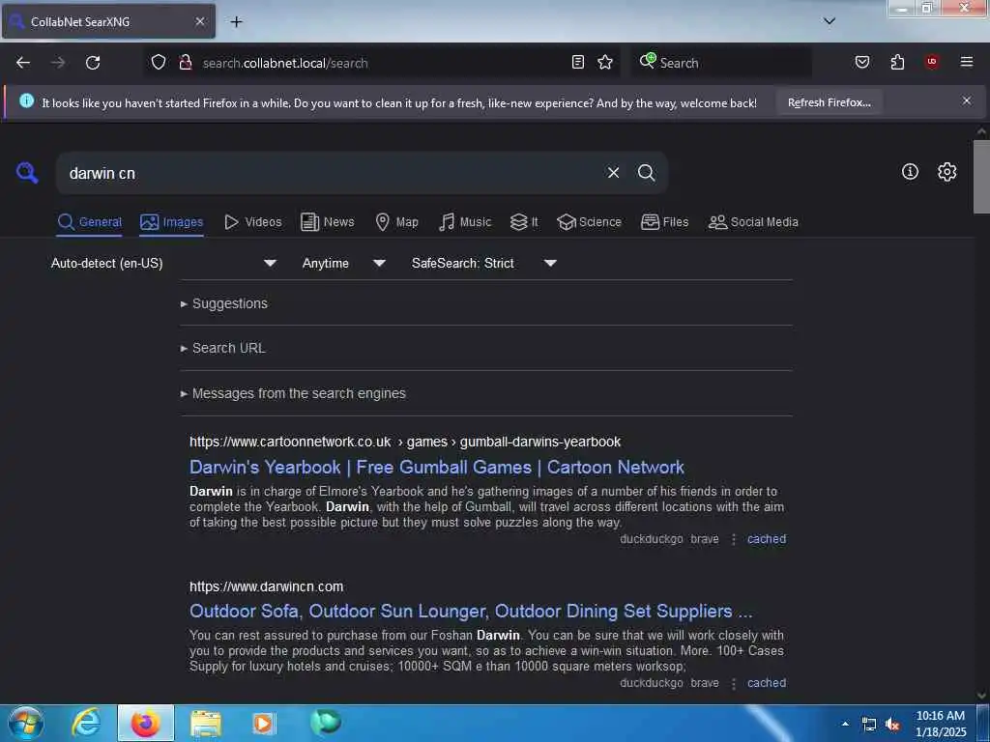This screenshot has height=742, width=990.
Task: Switch to the Map category
Action: pos(396,222)
